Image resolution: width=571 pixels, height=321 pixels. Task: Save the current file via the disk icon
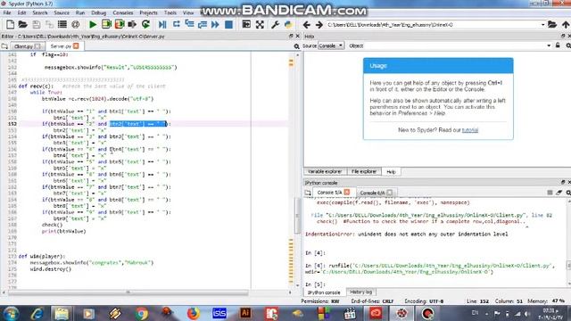point(36,25)
